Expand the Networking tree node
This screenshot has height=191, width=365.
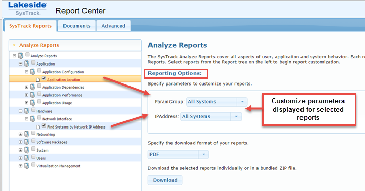20,134
